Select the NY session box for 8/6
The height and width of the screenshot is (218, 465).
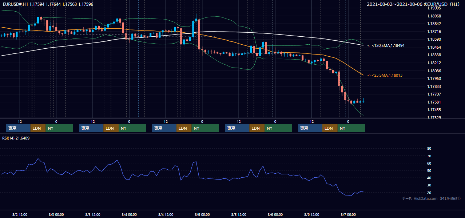point(351,128)
